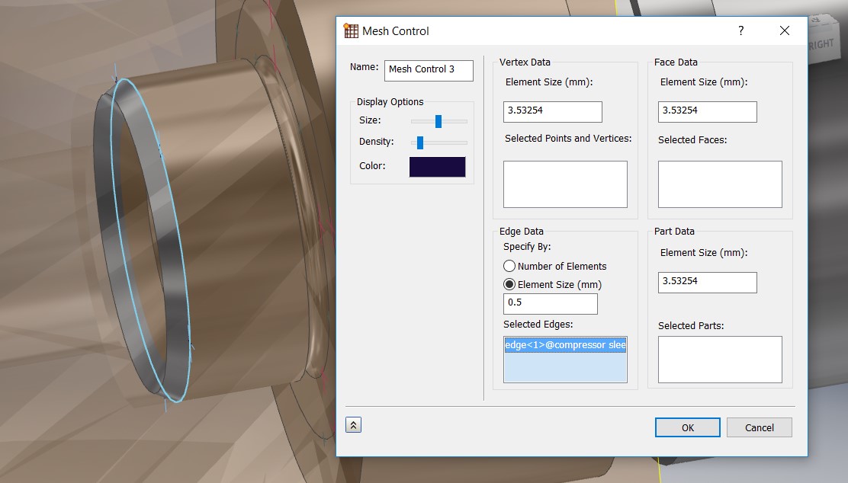Open the mesh control Color swatch picker
This screenshot has width=848, height=483.
437,166
